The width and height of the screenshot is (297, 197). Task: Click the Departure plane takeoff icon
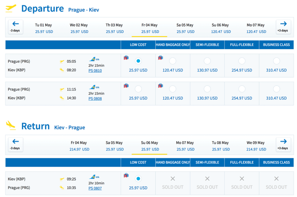point(11,8)
